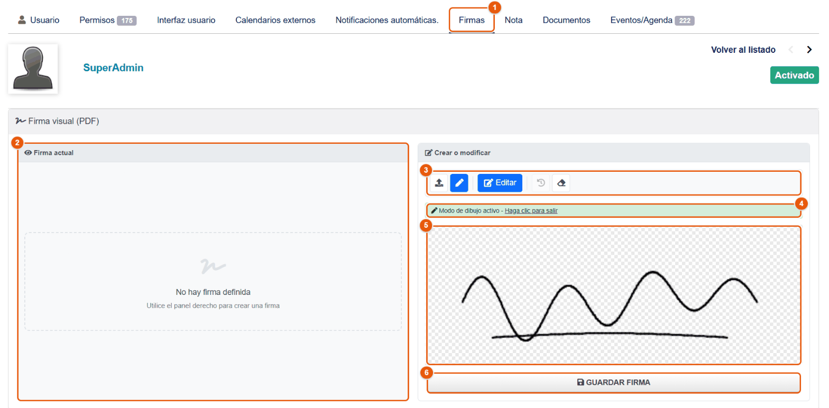
Task: Click the 'No hay firma definida' text
Action: click(x=213, y=292)
